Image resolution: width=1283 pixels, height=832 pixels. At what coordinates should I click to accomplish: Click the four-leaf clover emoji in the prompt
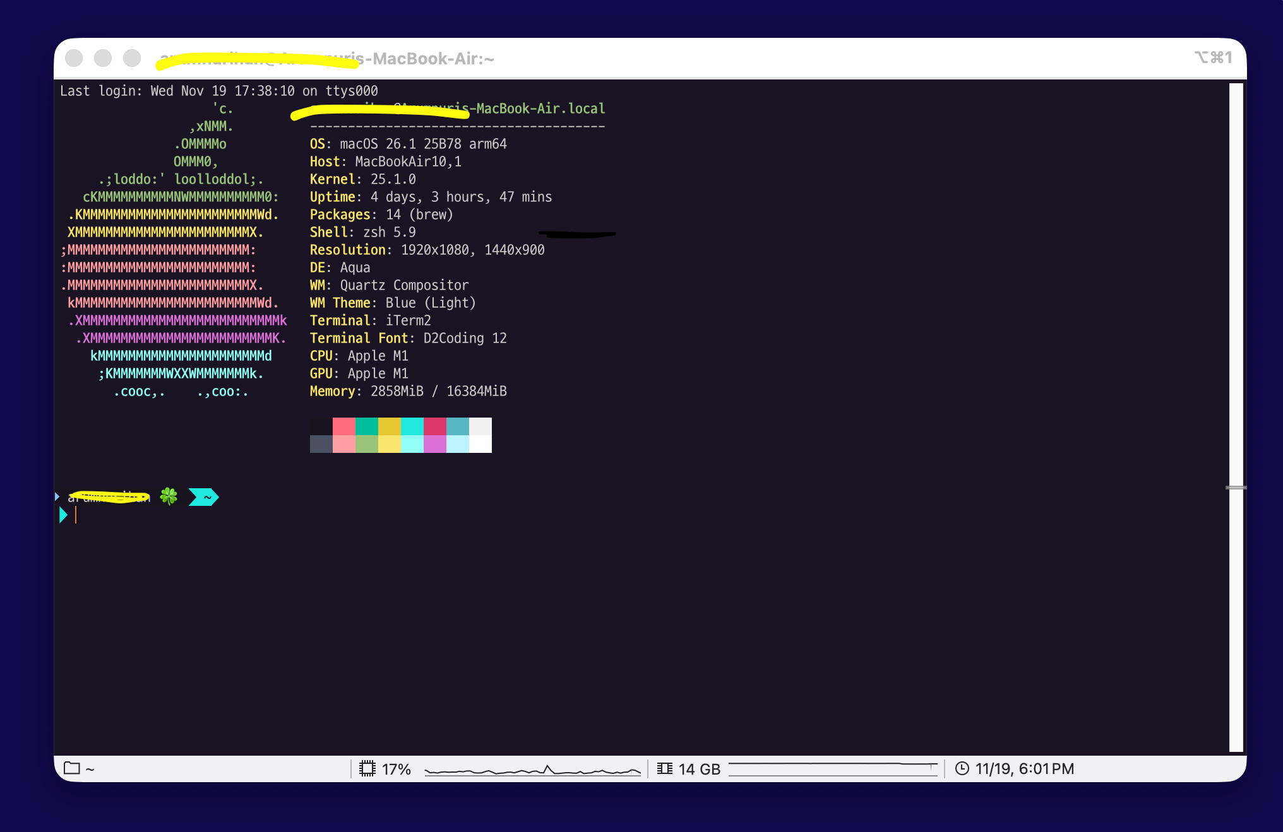click(x=169, y=496)
